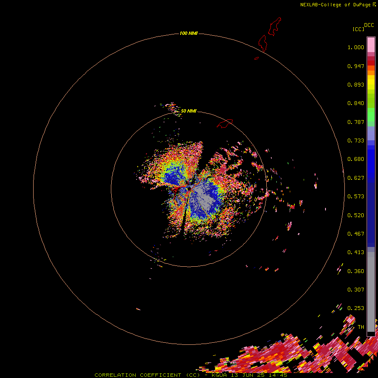
Task: Select the 0.840 legend value
Action: [356, 103]
